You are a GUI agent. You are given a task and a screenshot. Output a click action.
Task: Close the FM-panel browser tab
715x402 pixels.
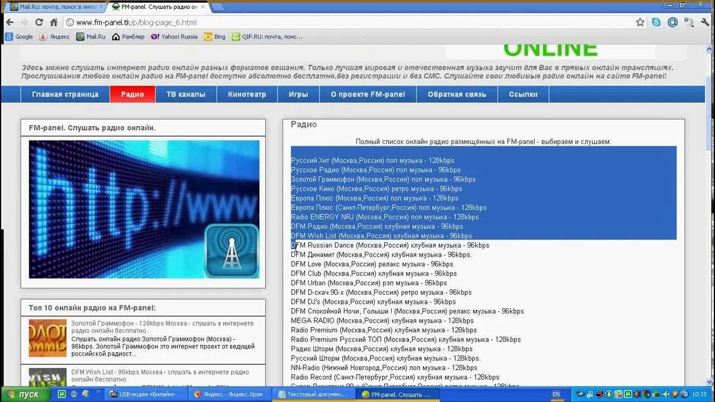[x=203, y=7]
